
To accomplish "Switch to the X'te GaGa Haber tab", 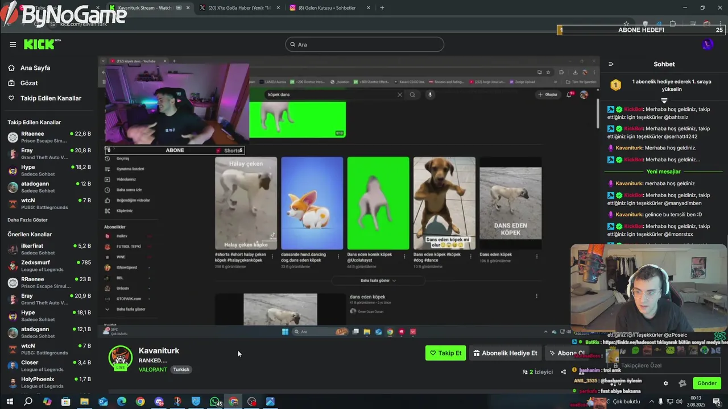I will coord(238,8).
